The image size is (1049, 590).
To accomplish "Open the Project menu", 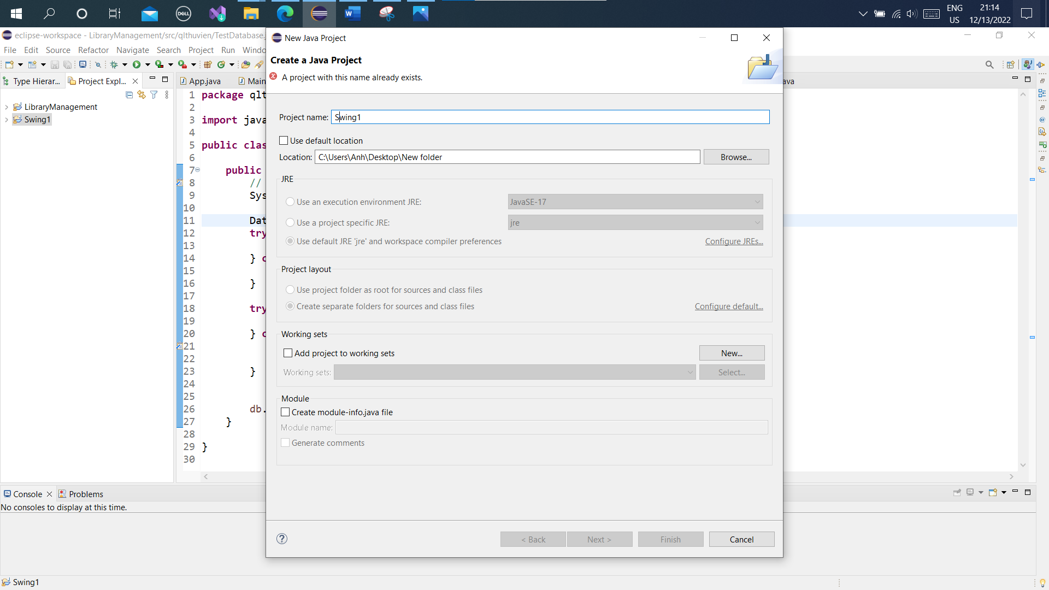I will point(201,49).
